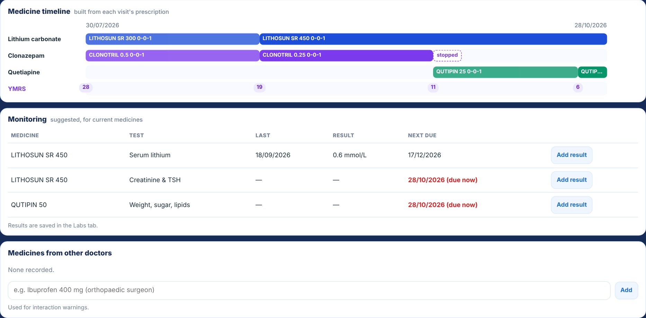646x318 pixels.
Task: Select CLONOTRIL 0.5 0-0-1 timeline bar
Action: (172, 56)
